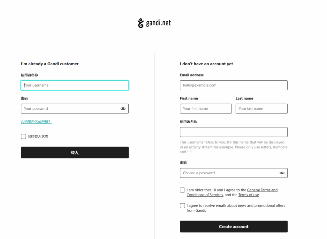Click the 'Email address' field label
327x239 pixels.
192,75
